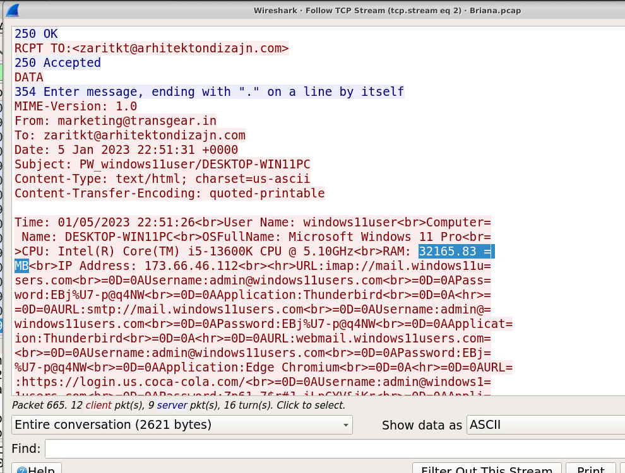
Task: Click the '354 Enter message' server line
Action: pos(210,92)
